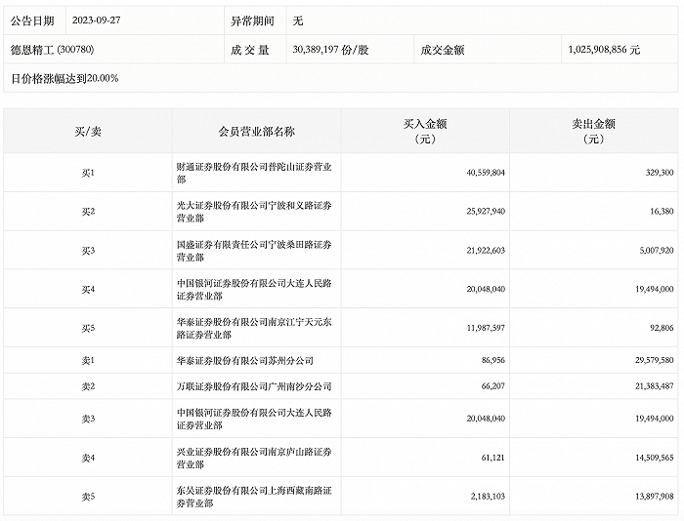The width and height of the screenshot is (684, 521).
Task: Click 华泰证券股份有限公司苏州分公司 branch name
Action: click(x=244, y=361)
